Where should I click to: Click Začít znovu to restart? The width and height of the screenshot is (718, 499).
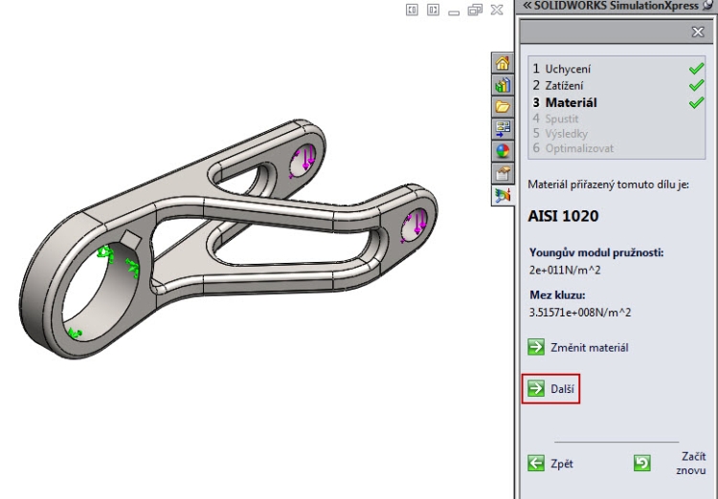tap(691, 463)
